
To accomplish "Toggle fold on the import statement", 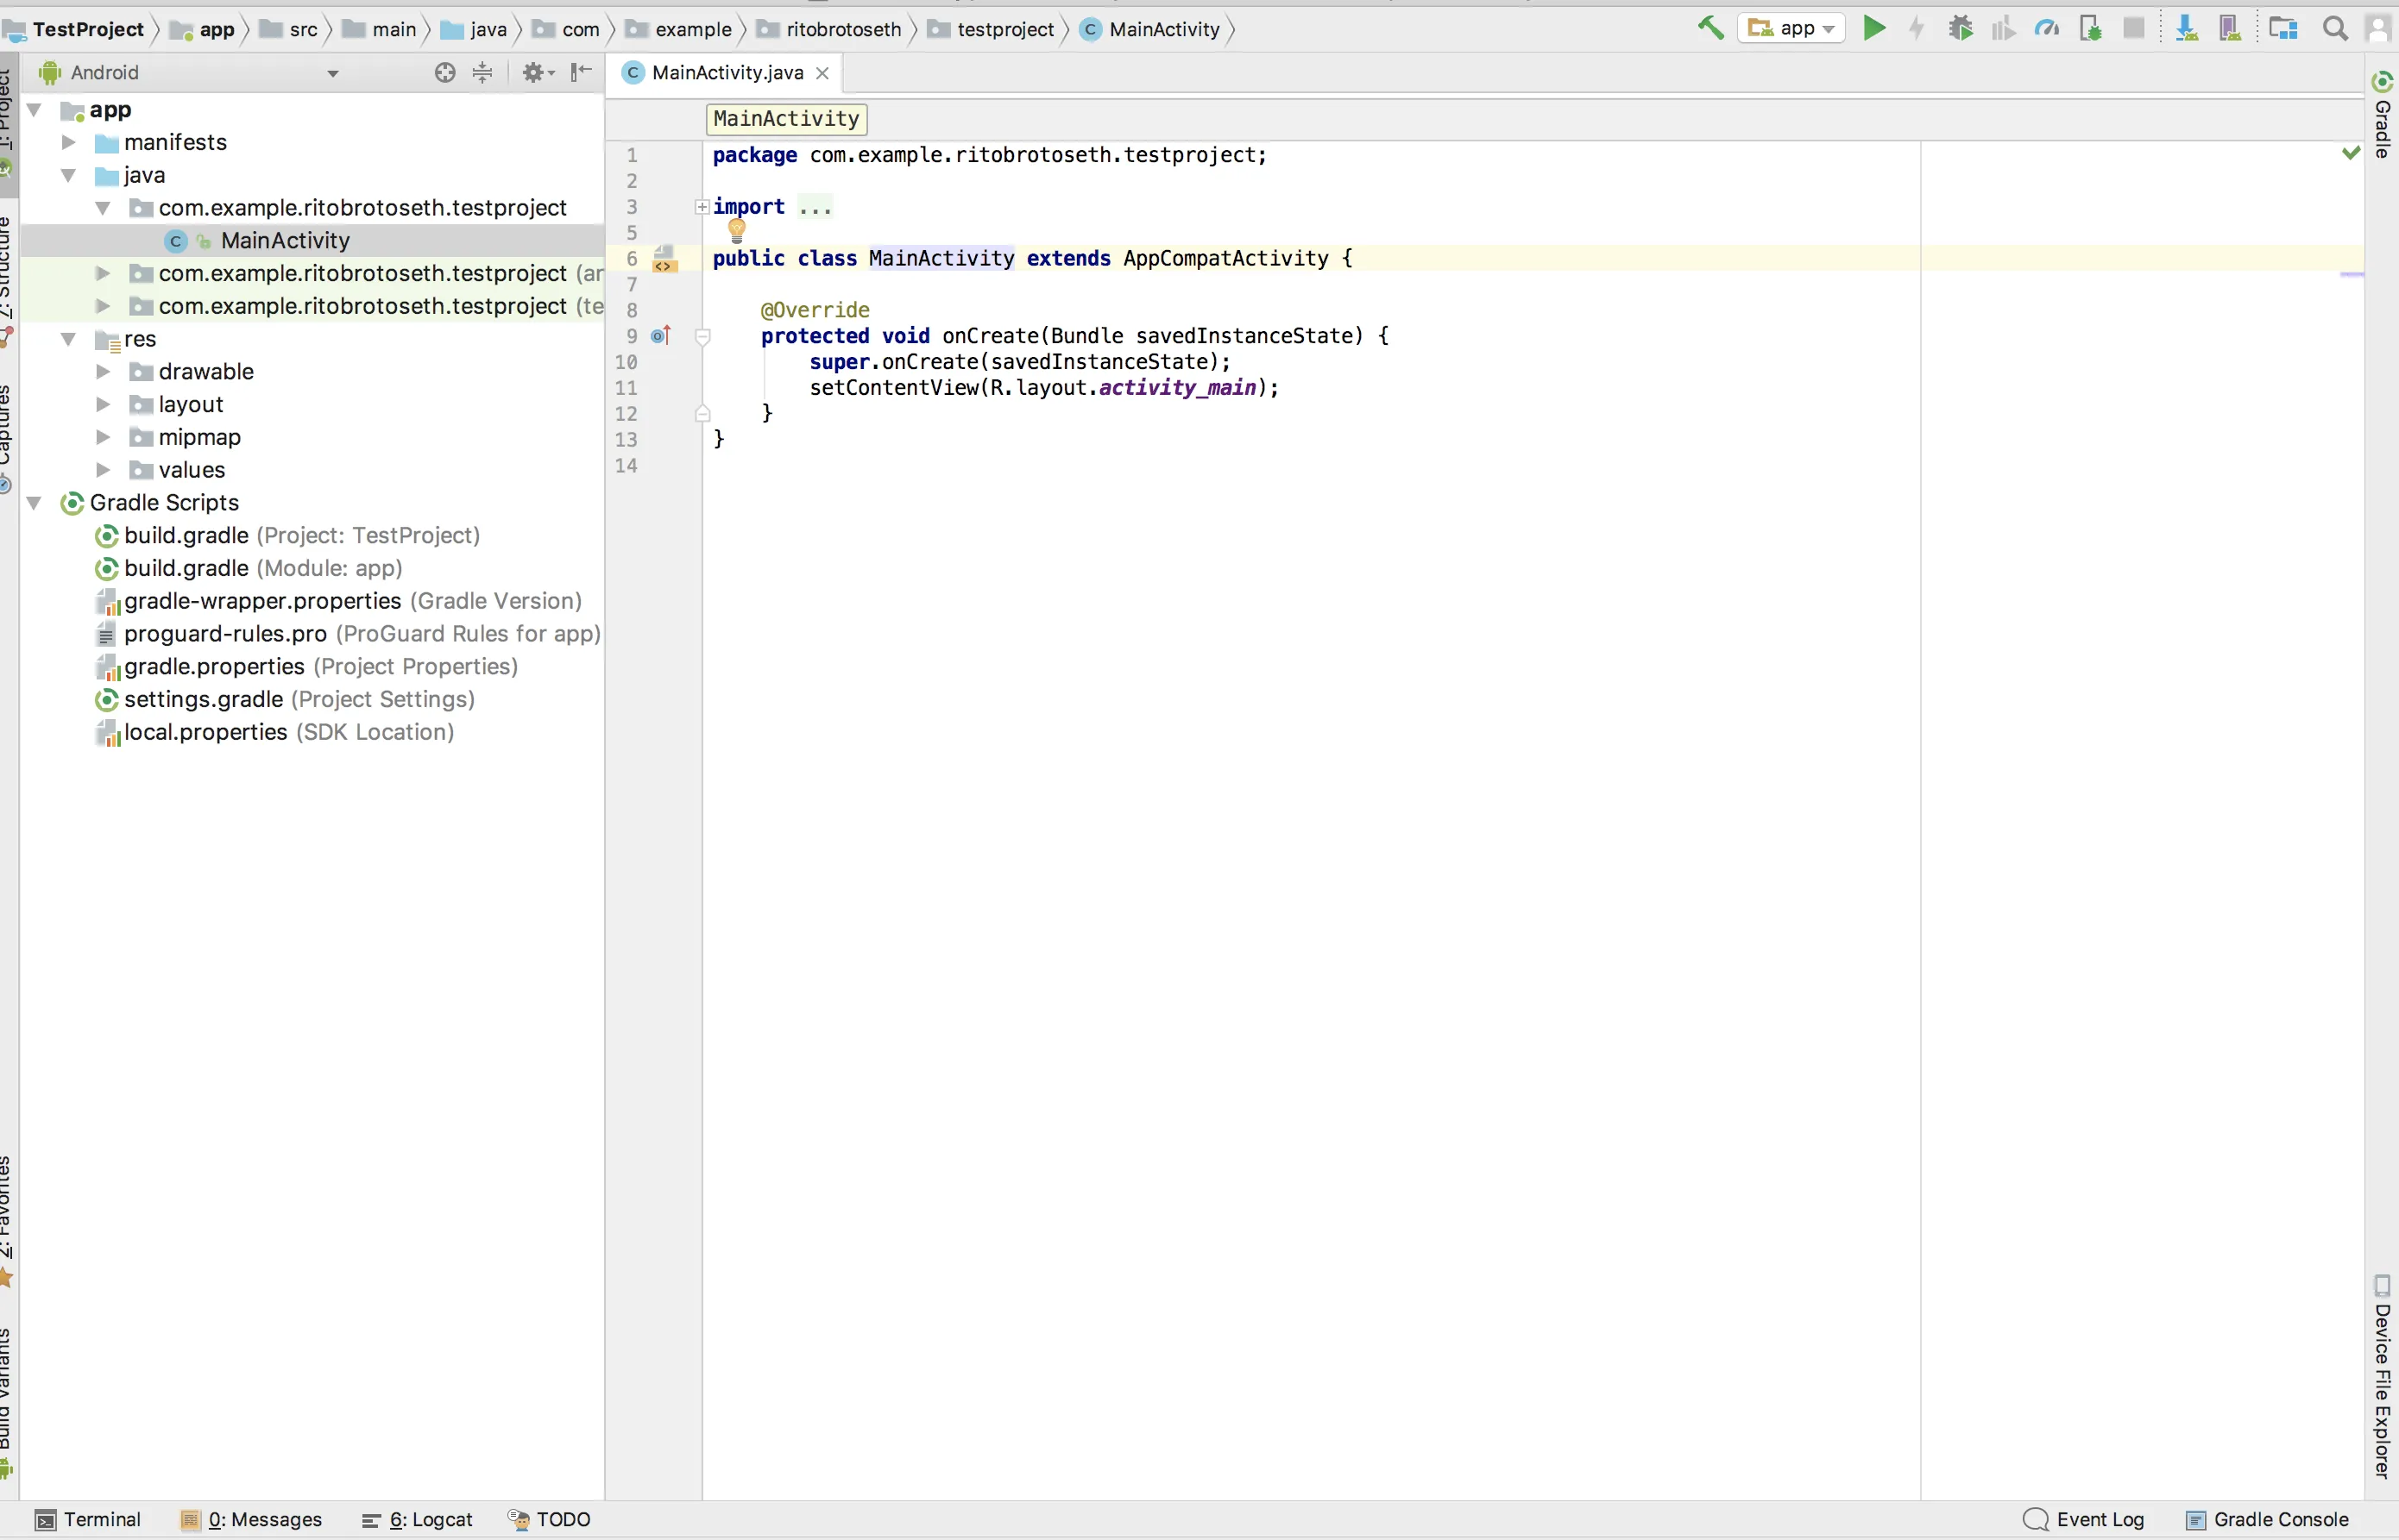I will click(x=702, y=207).
